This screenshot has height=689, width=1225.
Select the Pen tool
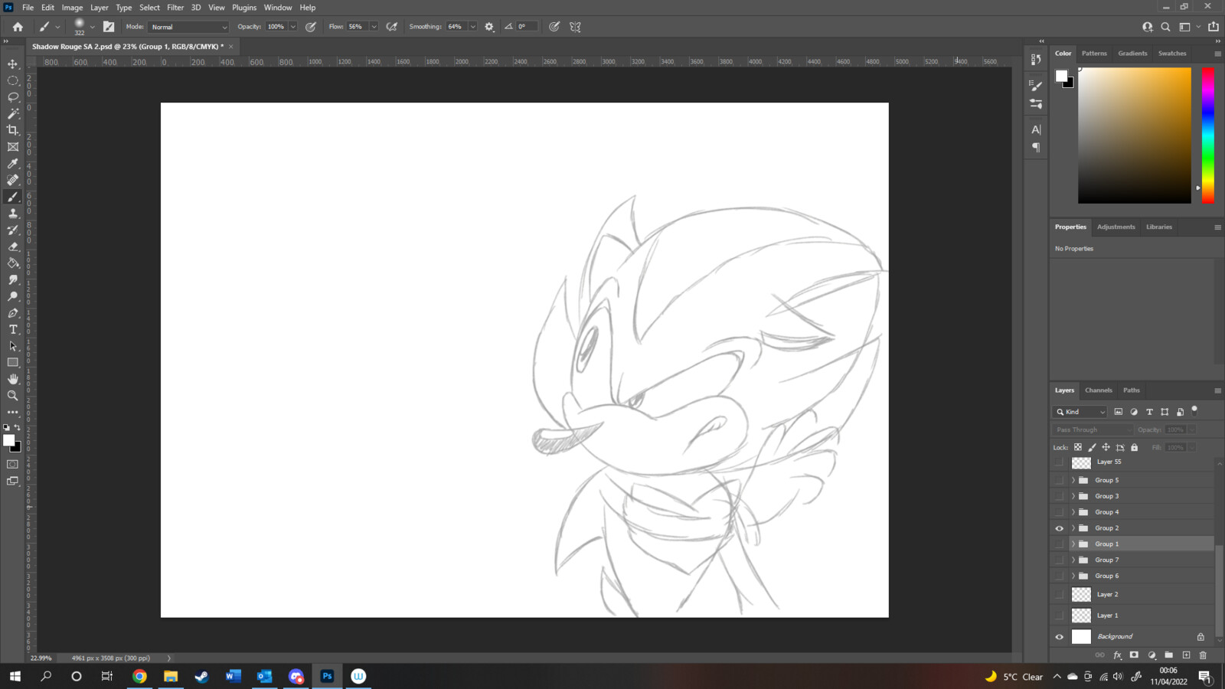tap(13, 312)
